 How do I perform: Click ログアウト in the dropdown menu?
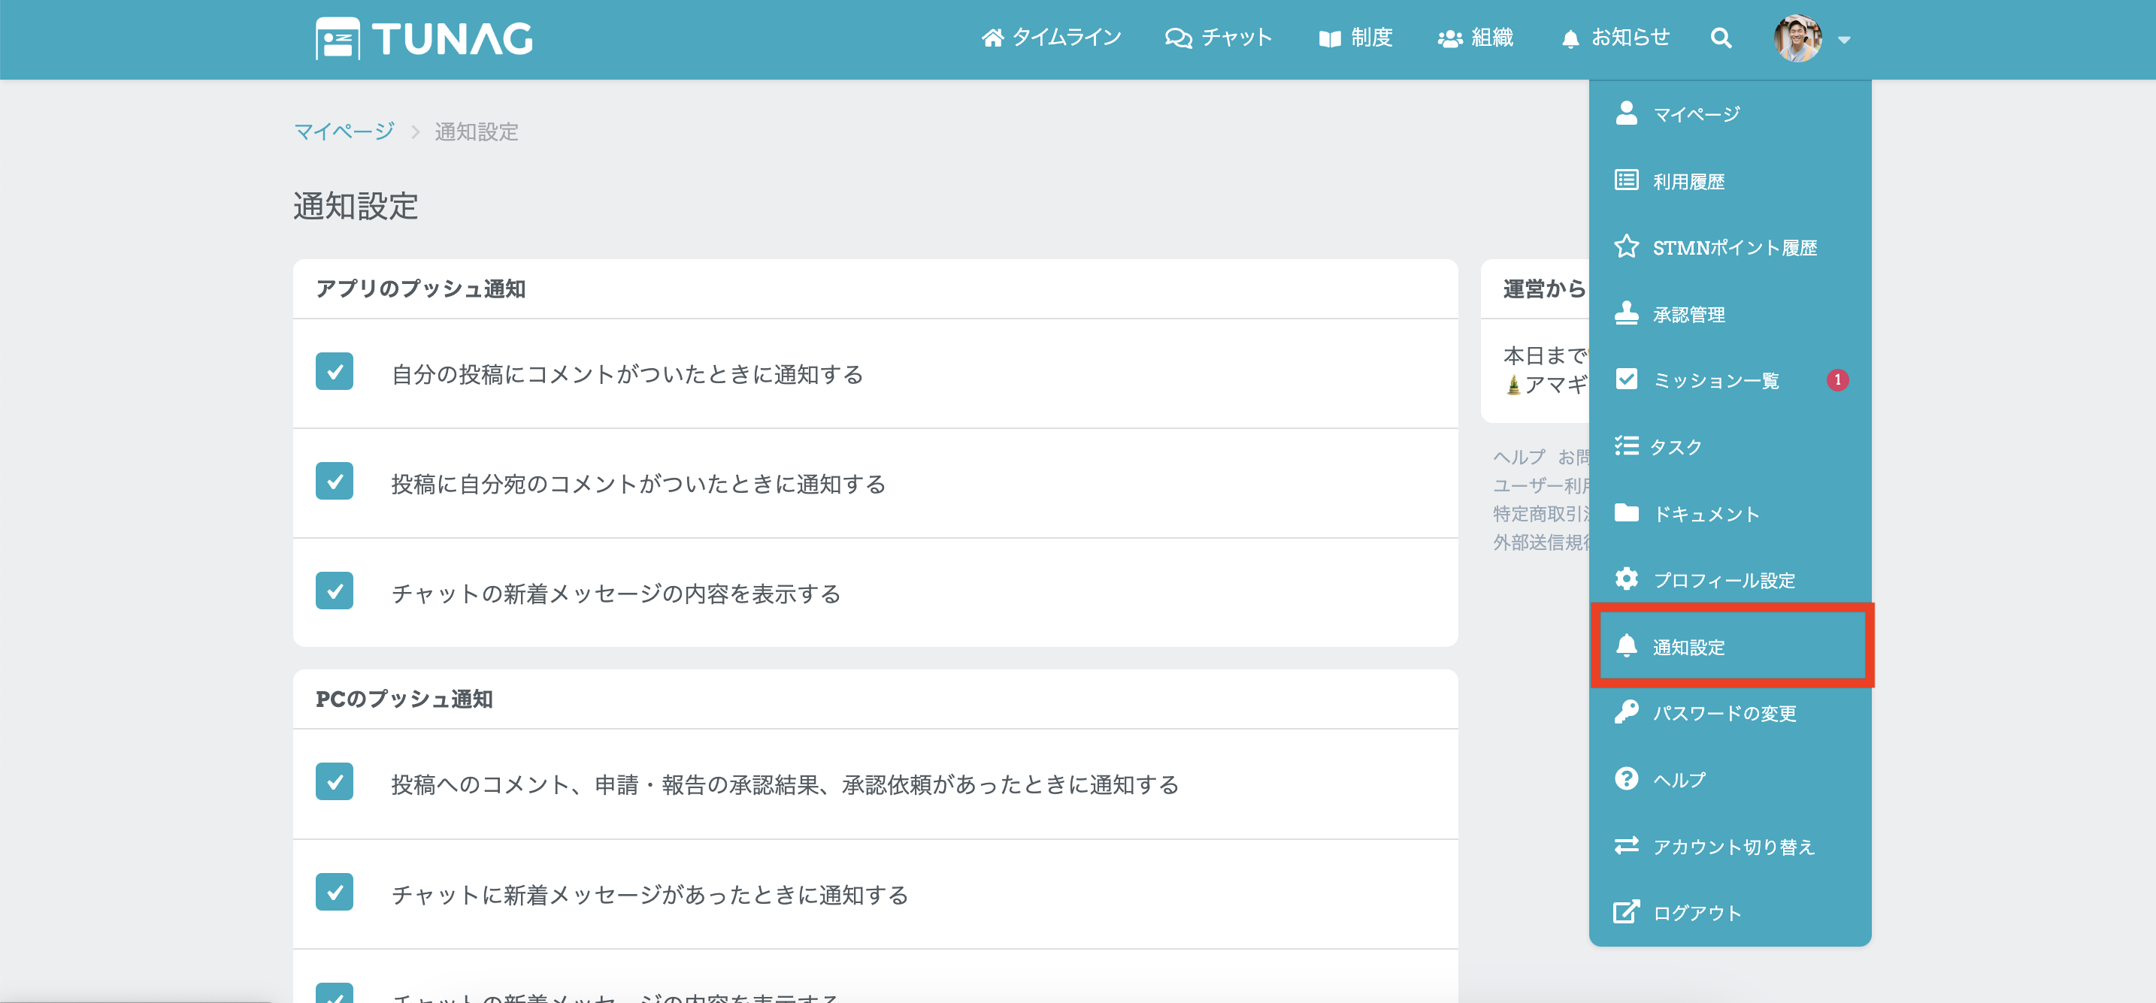click(x=1697, y=913)
